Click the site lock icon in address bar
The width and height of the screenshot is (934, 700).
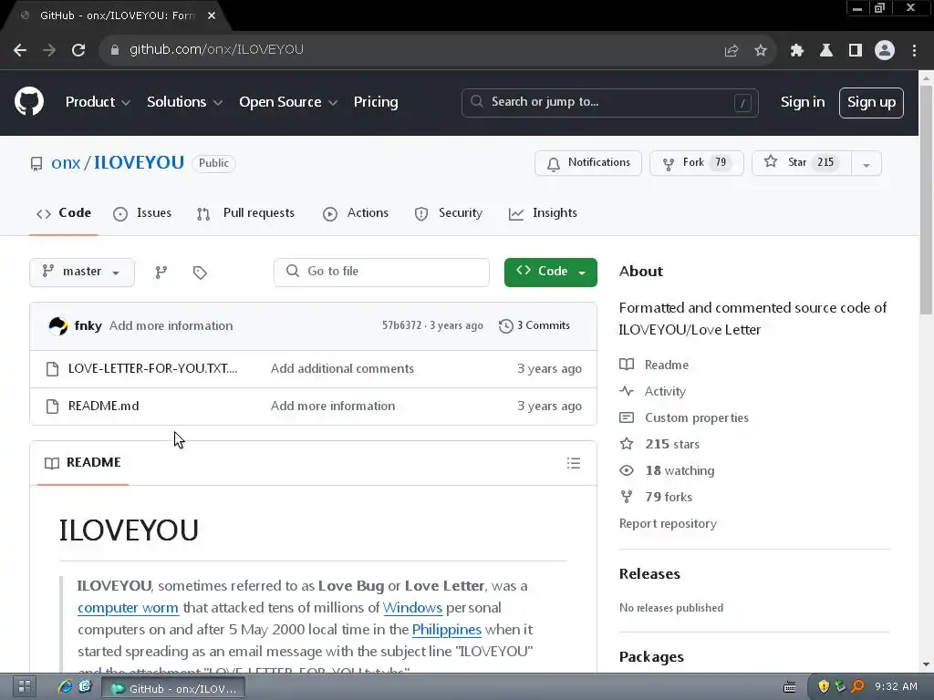[115, 50]
